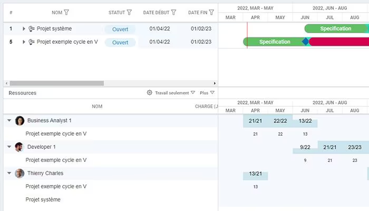Click the 9/22 June load of Developer 1

[x=305, y=147]
